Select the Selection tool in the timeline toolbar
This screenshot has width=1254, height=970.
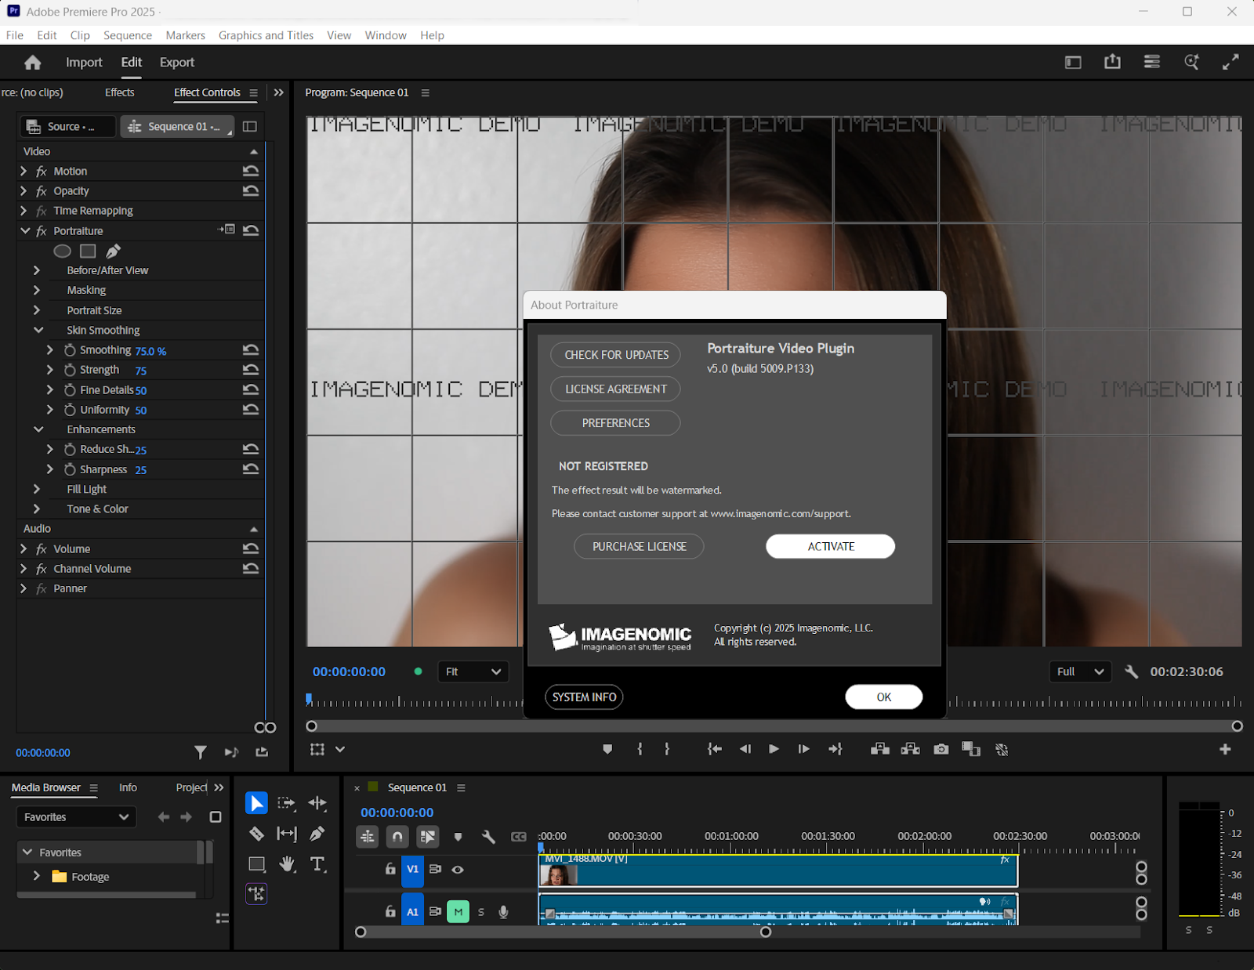coord(256,802)
